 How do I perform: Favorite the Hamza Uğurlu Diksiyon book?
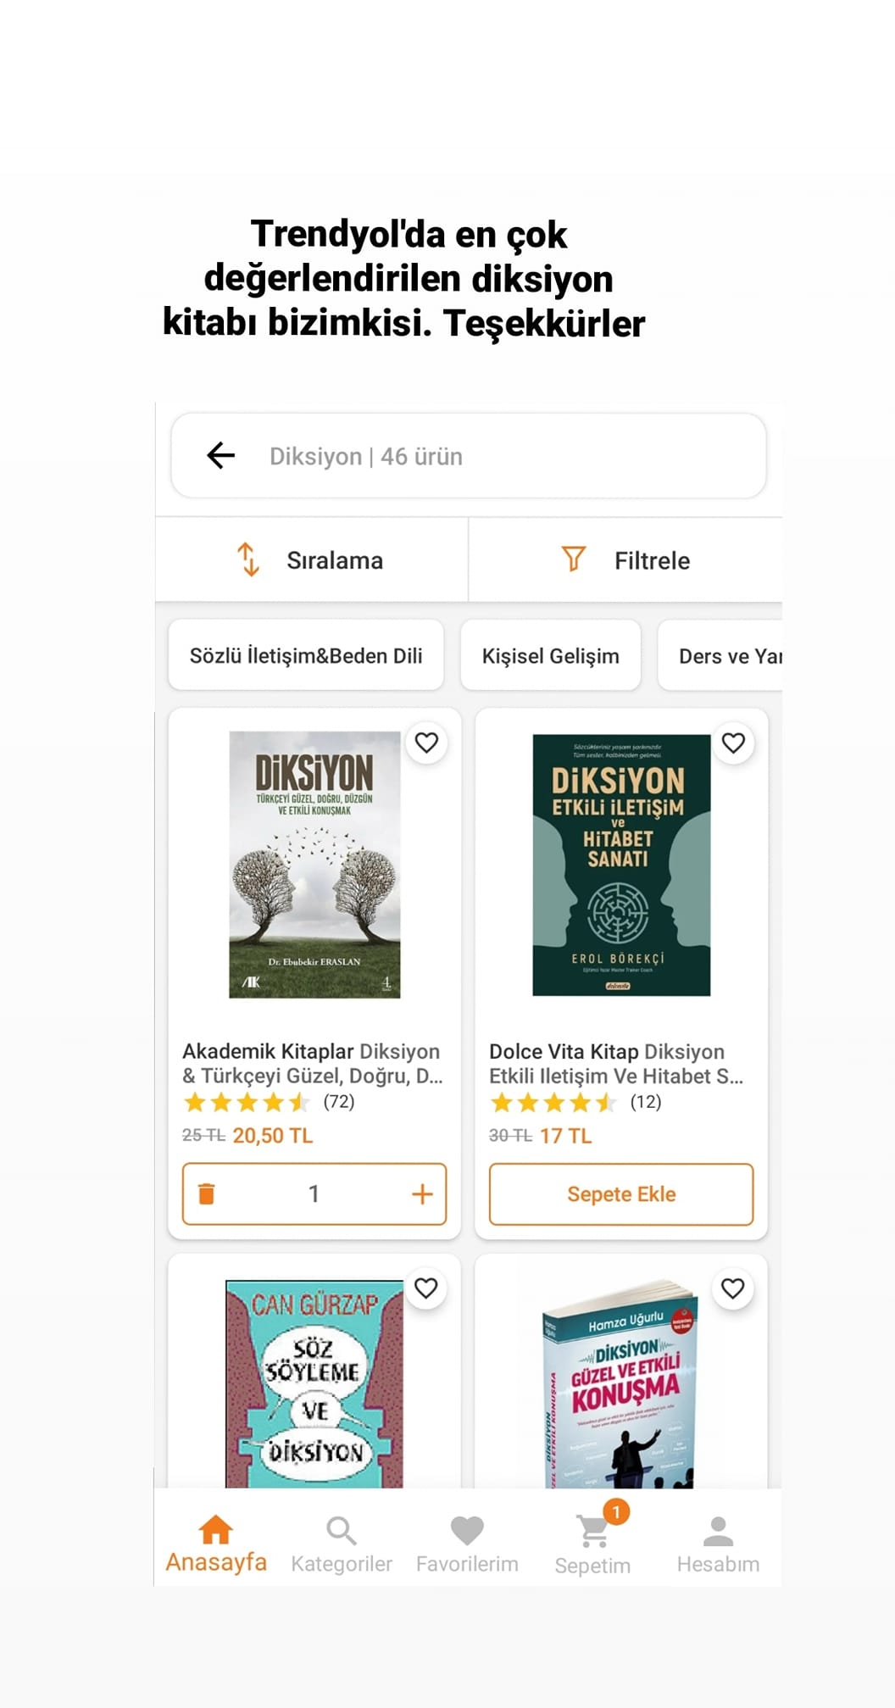click(733, 1288)
